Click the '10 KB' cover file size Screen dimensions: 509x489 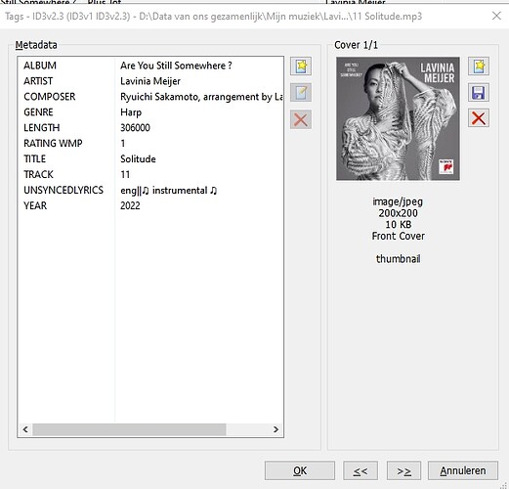399,225
